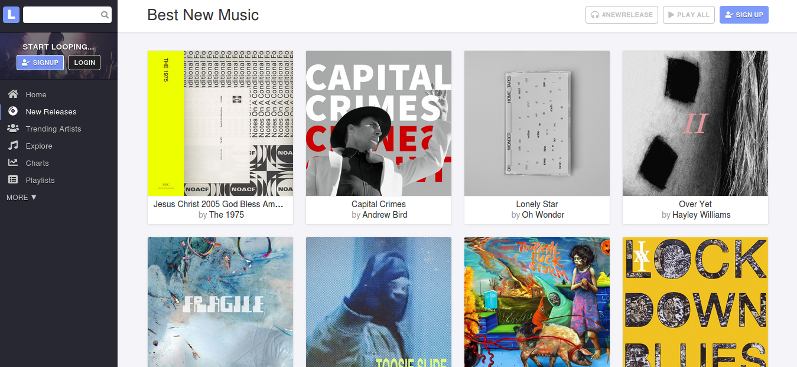Viewport: 797px width, 367px height.
Task: Open the Lonely Star track link
Action: point(537,204)
